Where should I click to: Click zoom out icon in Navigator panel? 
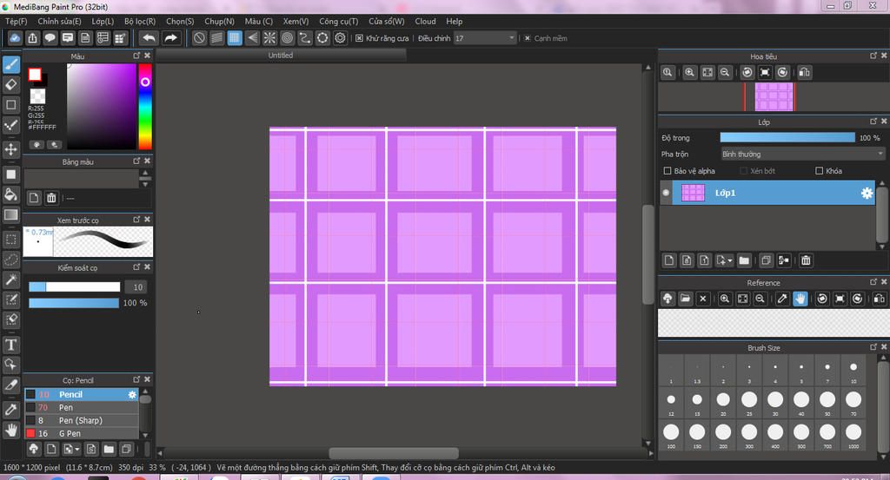tap(725, 72)
